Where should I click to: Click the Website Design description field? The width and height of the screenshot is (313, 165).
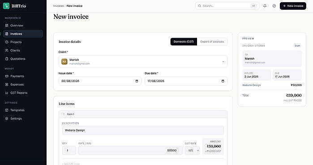143,130
